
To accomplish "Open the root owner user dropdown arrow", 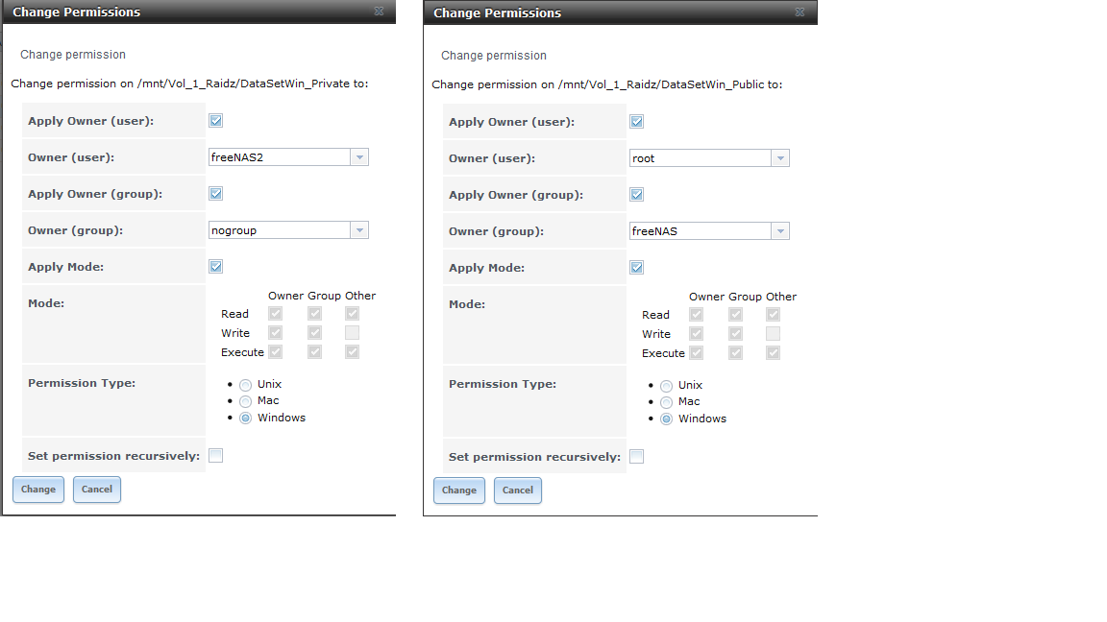I will tap(780, 158).
